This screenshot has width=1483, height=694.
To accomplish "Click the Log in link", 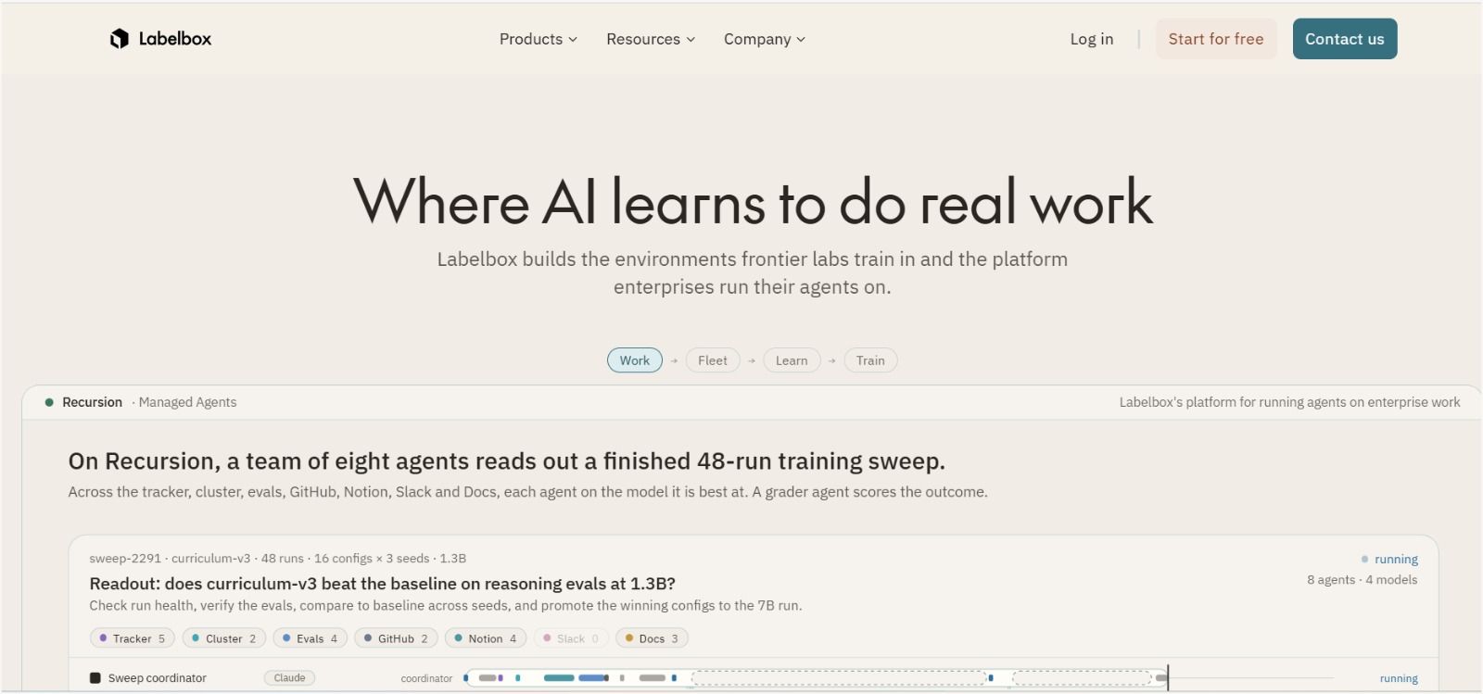I will (x=1091, y=39).
